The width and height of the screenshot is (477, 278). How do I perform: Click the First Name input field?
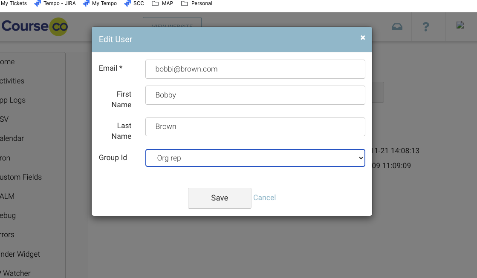point(255,95)
